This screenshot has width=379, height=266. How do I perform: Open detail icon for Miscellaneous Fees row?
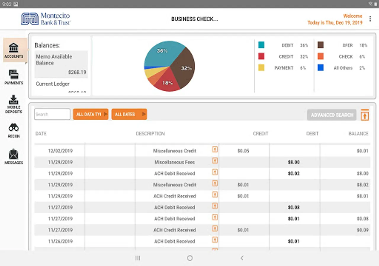coord(215,161)
